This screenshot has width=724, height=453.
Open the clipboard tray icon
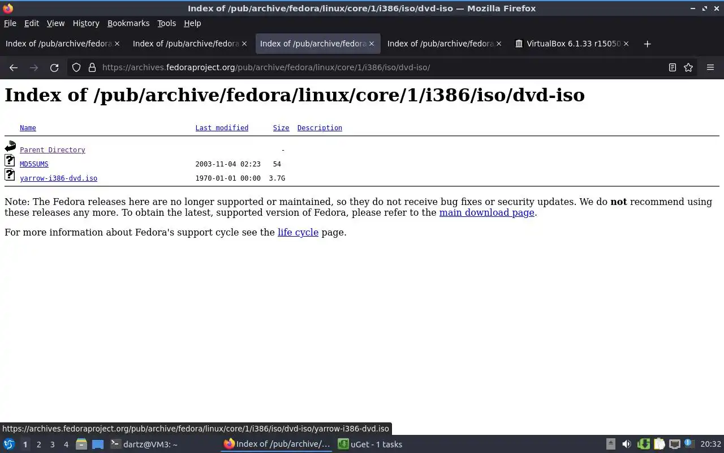coord(659,445)
